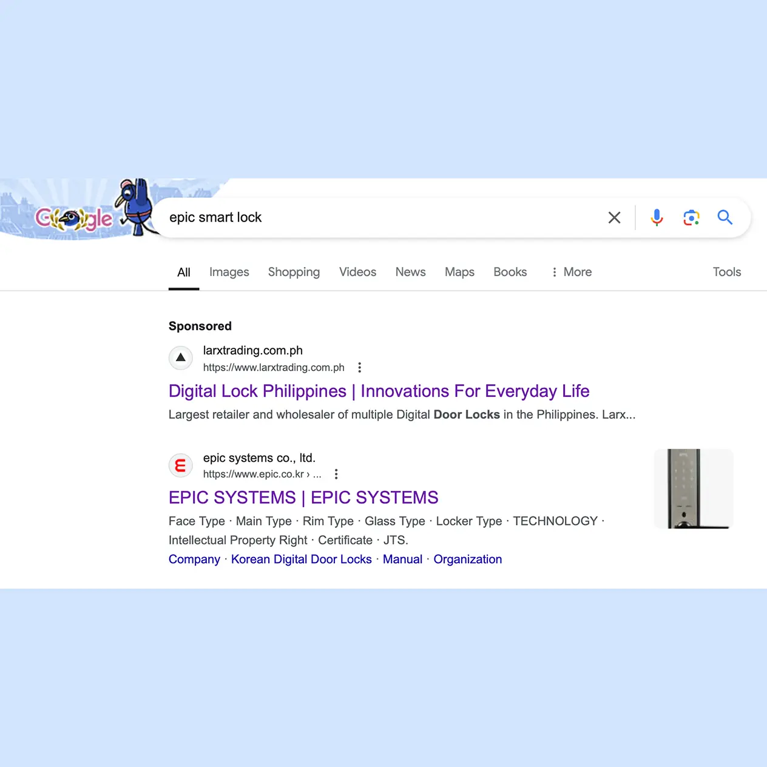Switch to the News tab

click(410, 272)
